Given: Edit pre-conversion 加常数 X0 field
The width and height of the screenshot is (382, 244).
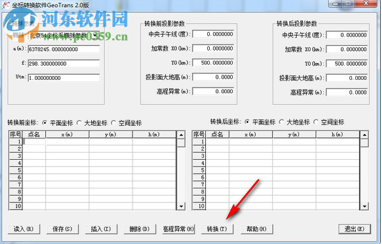Looking at the screenshot, I should pos(213,49).
